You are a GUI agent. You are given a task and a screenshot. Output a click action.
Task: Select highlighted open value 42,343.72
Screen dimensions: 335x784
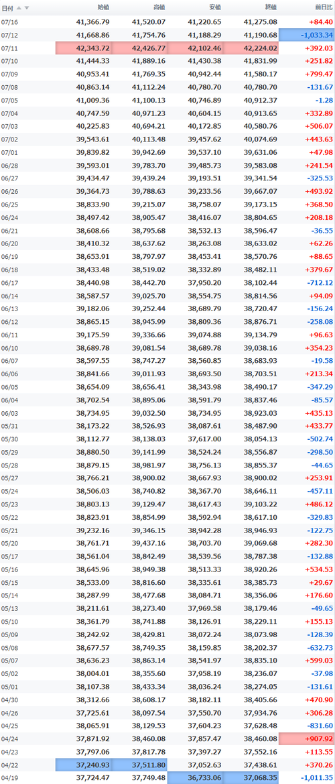[83, 48]
